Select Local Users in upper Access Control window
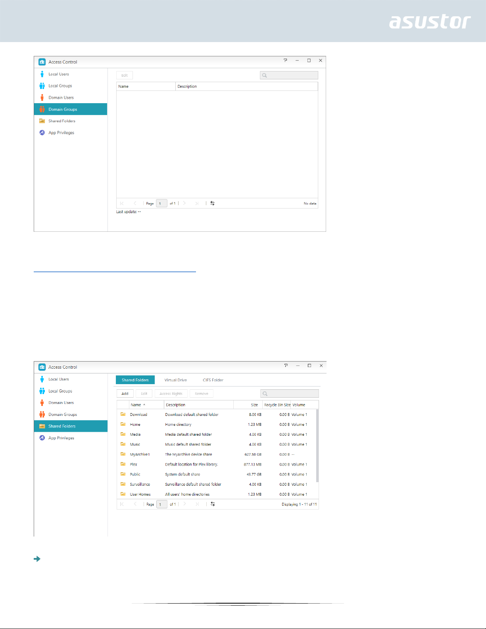 [x=71, y=74]
